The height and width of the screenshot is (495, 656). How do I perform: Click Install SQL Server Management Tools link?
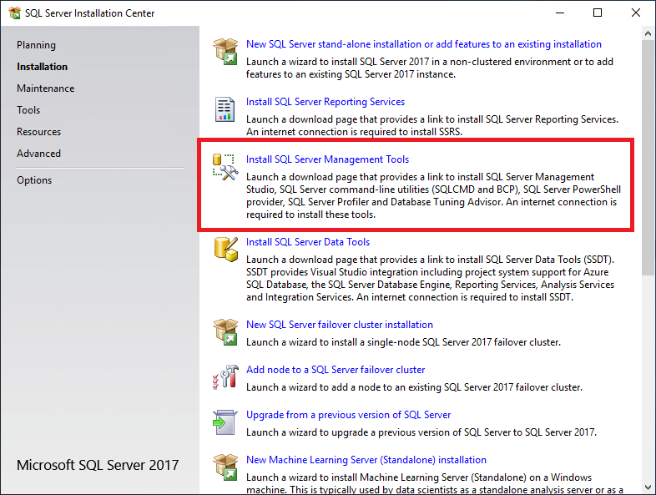coord(327,159)
